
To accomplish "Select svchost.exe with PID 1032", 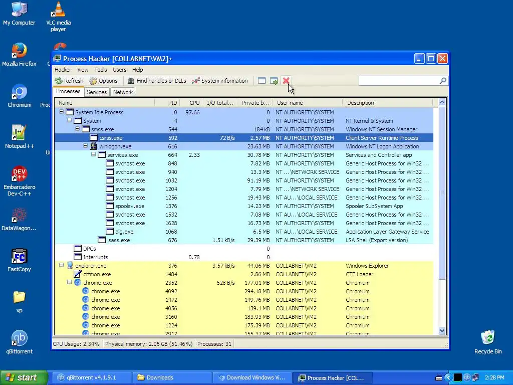I will 244,180.
